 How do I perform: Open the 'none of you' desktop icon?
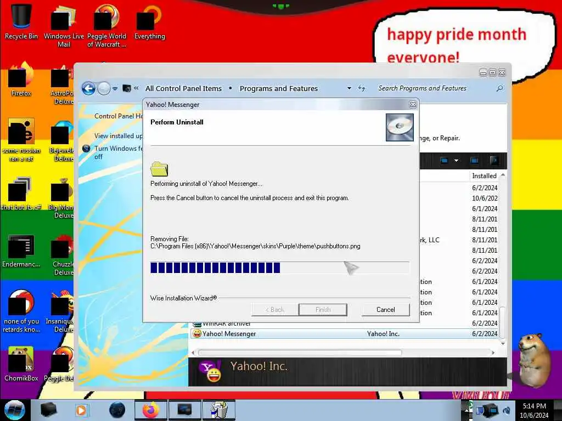click(21, 311)
